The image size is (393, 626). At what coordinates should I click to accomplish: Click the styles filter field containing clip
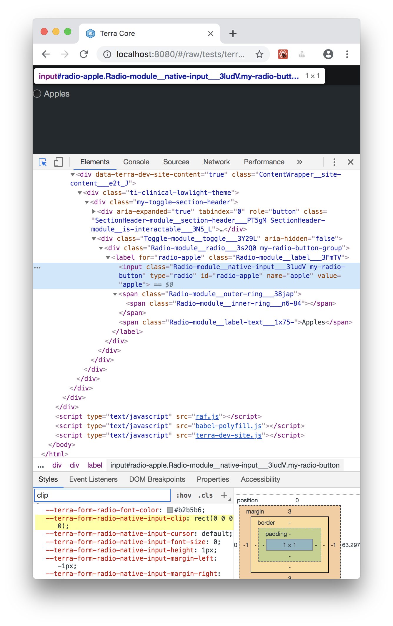click(102, 495)
